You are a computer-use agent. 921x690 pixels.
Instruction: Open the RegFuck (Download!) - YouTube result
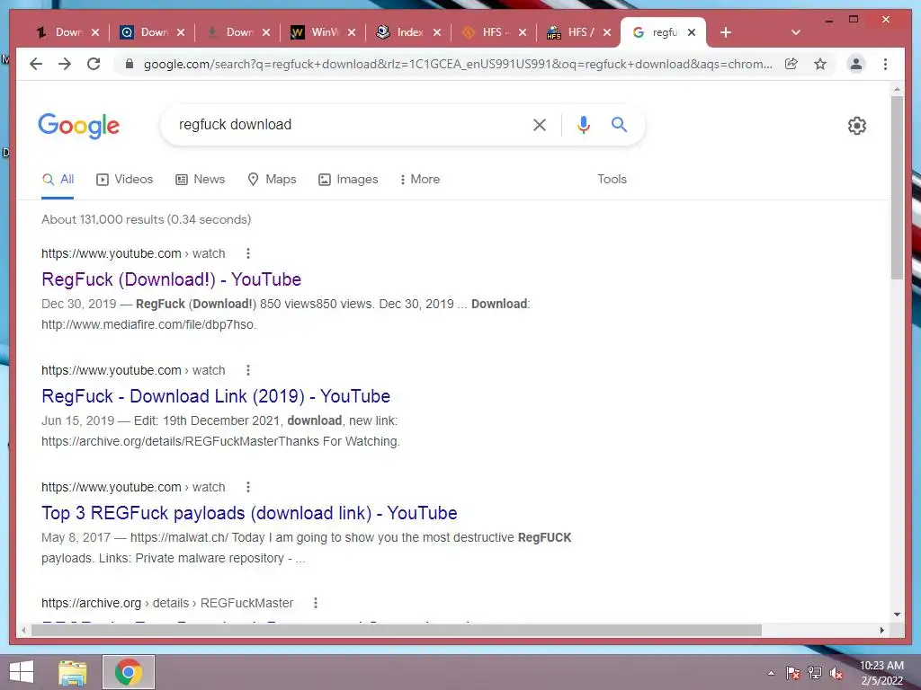point(172,279)
